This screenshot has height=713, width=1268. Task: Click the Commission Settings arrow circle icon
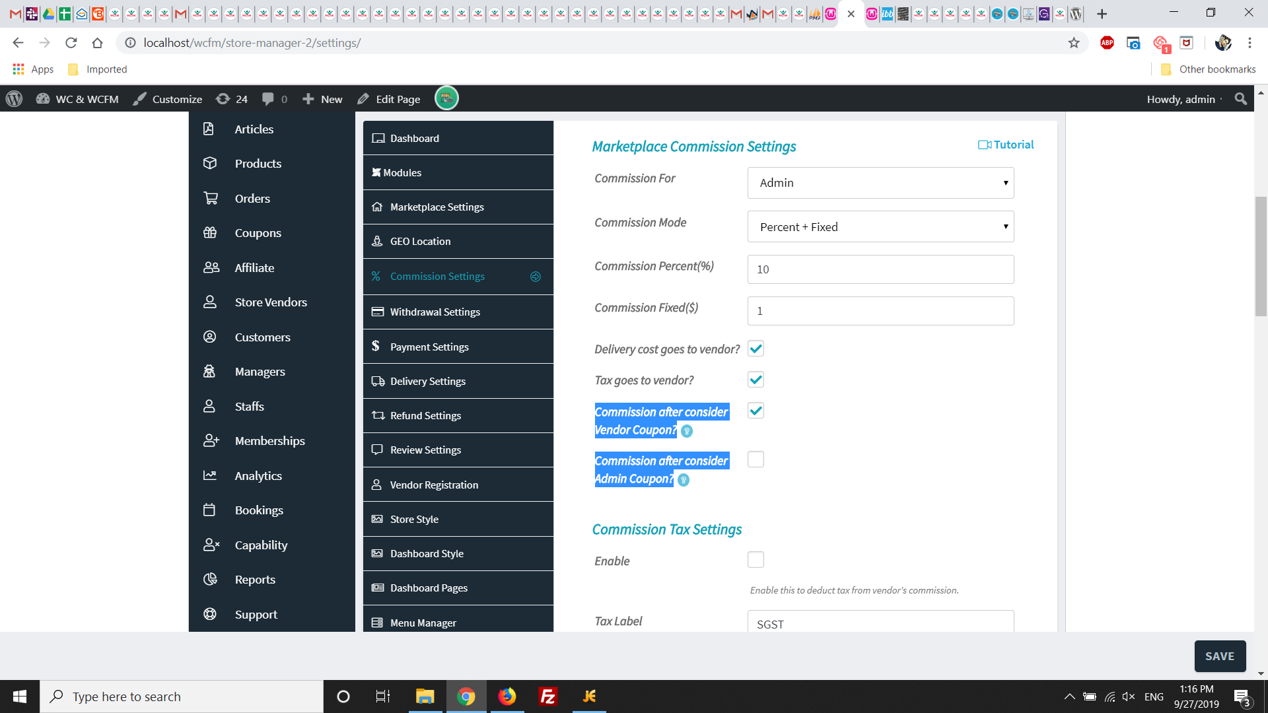[536, 277]
